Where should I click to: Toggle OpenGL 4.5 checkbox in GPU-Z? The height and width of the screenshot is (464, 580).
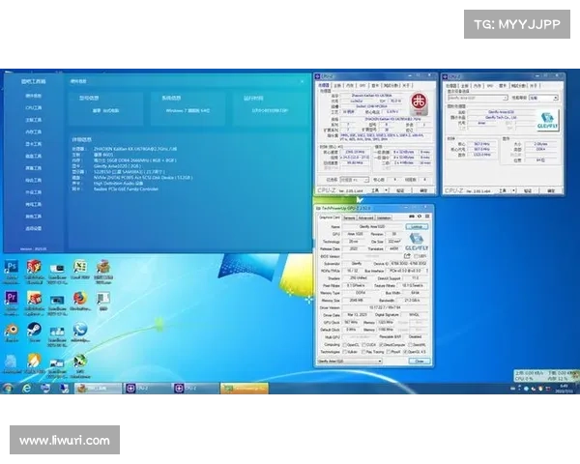point(405,352)
